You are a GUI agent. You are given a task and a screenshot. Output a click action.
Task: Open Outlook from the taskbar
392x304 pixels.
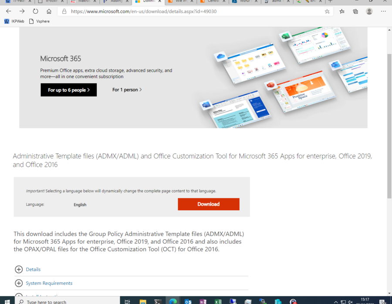188,301
